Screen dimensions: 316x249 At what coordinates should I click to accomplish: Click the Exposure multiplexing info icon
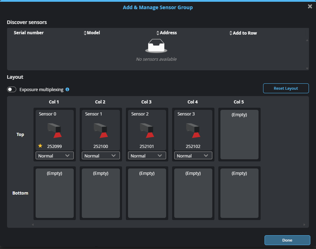(x=67, y=89)
